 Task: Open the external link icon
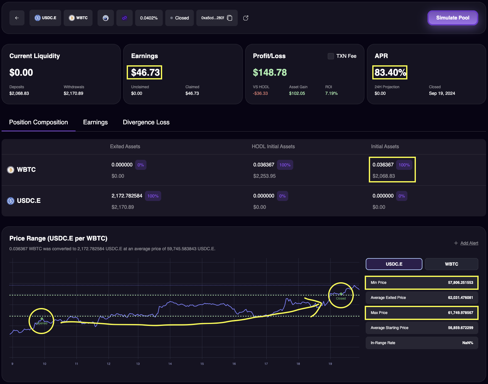coord(246,18)
